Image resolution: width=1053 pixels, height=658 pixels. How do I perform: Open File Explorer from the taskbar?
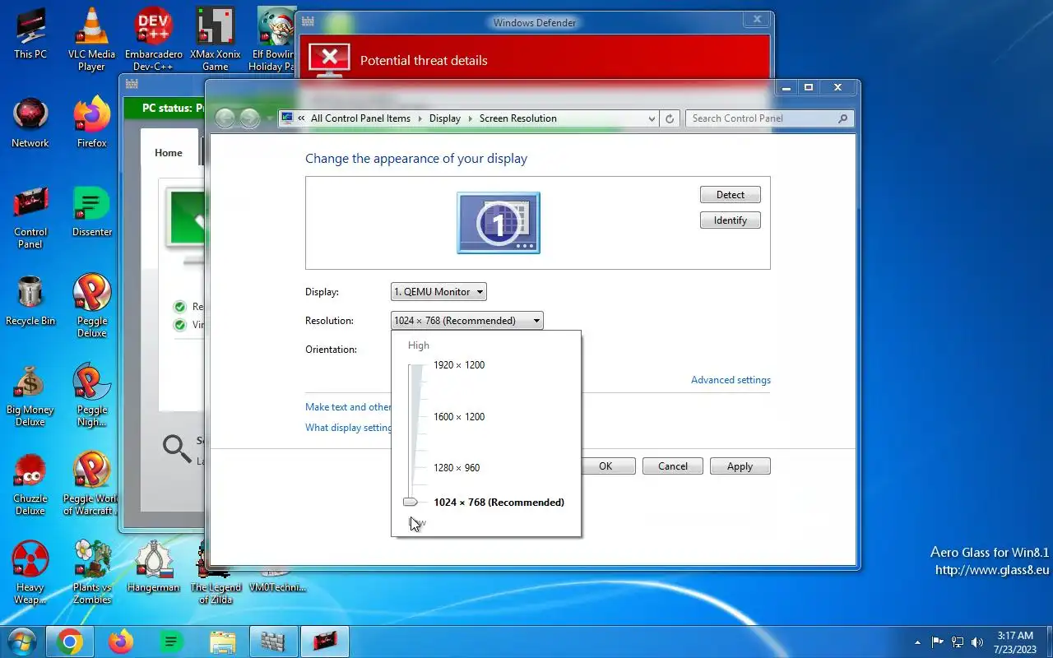(x=222, y=642)
